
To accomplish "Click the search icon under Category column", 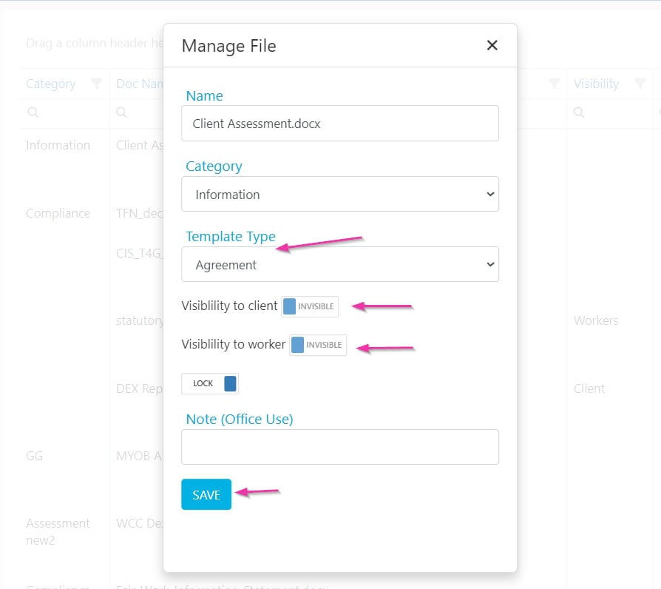I will coord(33,112).
